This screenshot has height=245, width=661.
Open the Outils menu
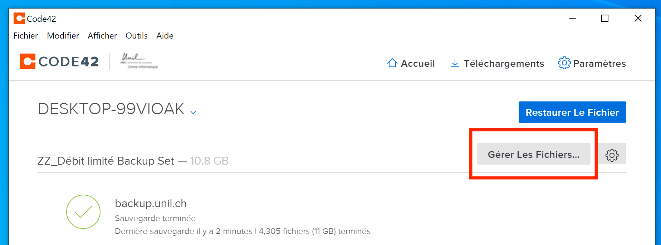[136, 36]
